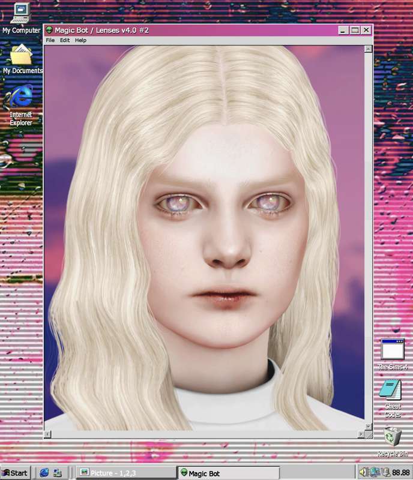This screenshot has height=480, width=413.
Task: Click the network connection tray icon
Action: click(x=375, y=472)
